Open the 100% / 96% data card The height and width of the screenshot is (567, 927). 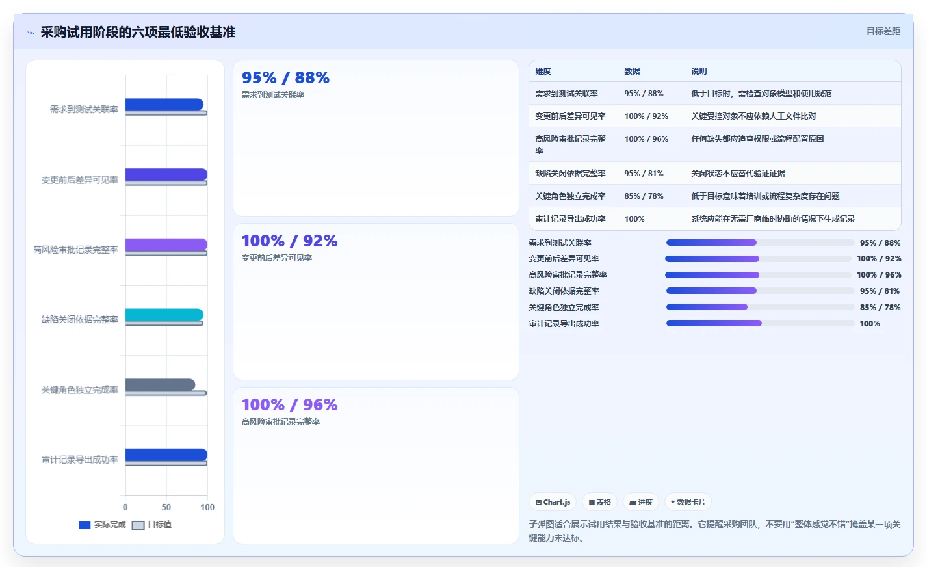click(x=376, y=466)
